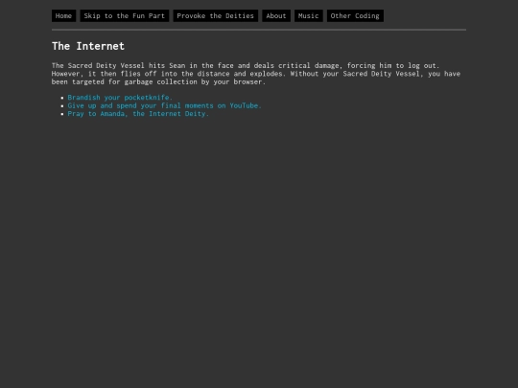Open the Music navigation item
This screenshot has width=518, height=388.
(x=309, y=16)
